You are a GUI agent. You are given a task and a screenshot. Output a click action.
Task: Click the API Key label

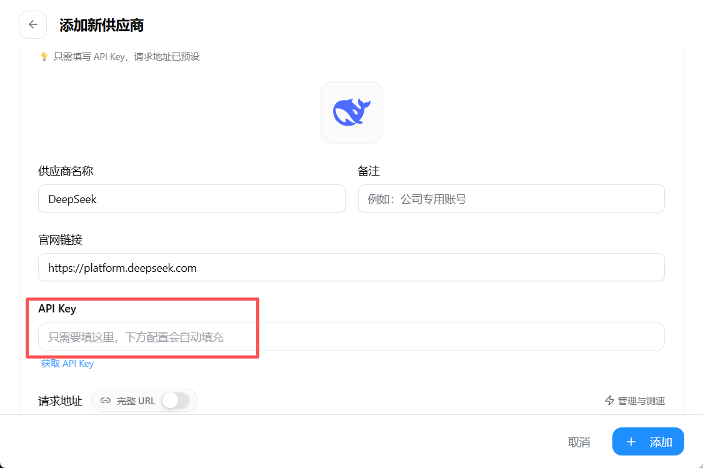tap(57, 309)
